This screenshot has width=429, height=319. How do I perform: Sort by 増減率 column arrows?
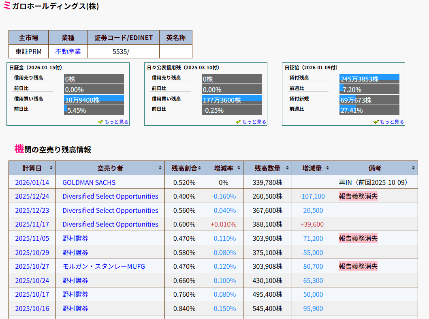point(239,168)
